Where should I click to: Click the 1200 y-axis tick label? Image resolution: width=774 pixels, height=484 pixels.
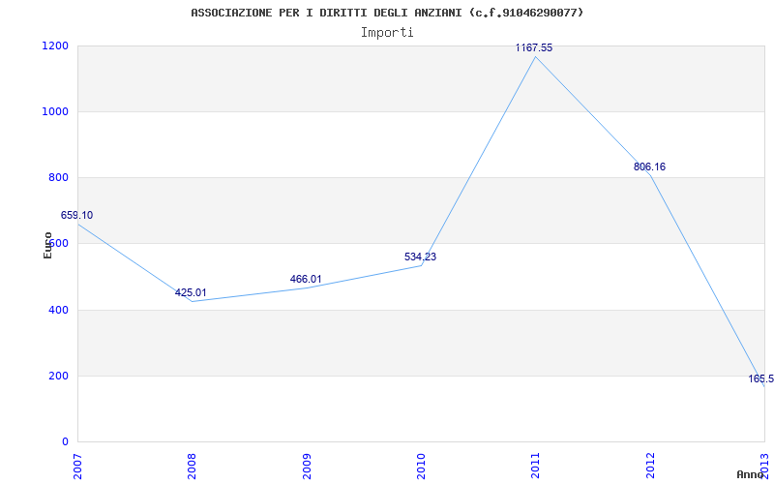click(55, 45)
